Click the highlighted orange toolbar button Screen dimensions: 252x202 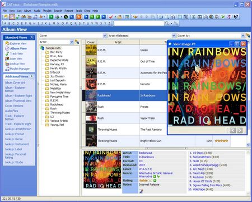pos(79,17)
